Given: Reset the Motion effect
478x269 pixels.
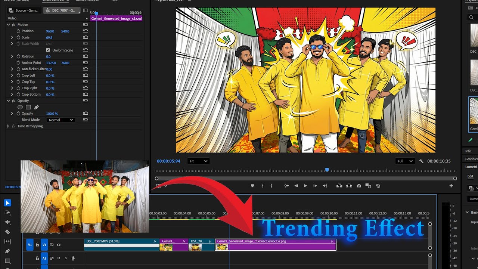Looking at the screenshot, I should 86,25.
